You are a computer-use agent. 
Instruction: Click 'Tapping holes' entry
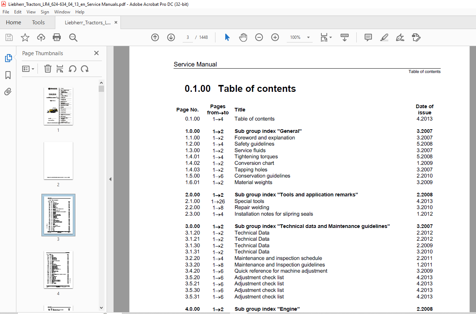tap(251, 170)
